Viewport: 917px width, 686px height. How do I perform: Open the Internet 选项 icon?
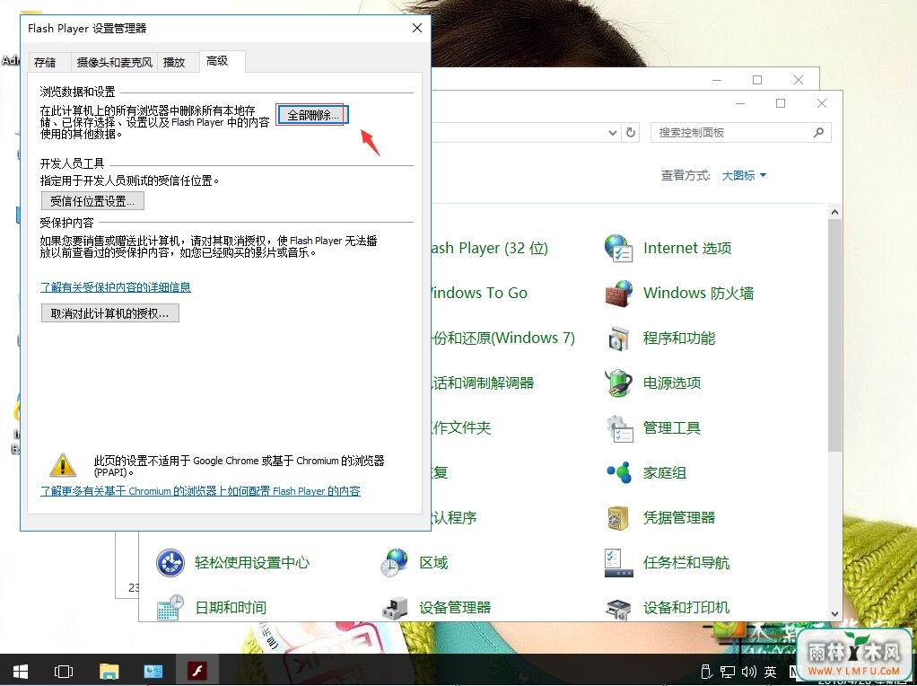pos(619,248)
